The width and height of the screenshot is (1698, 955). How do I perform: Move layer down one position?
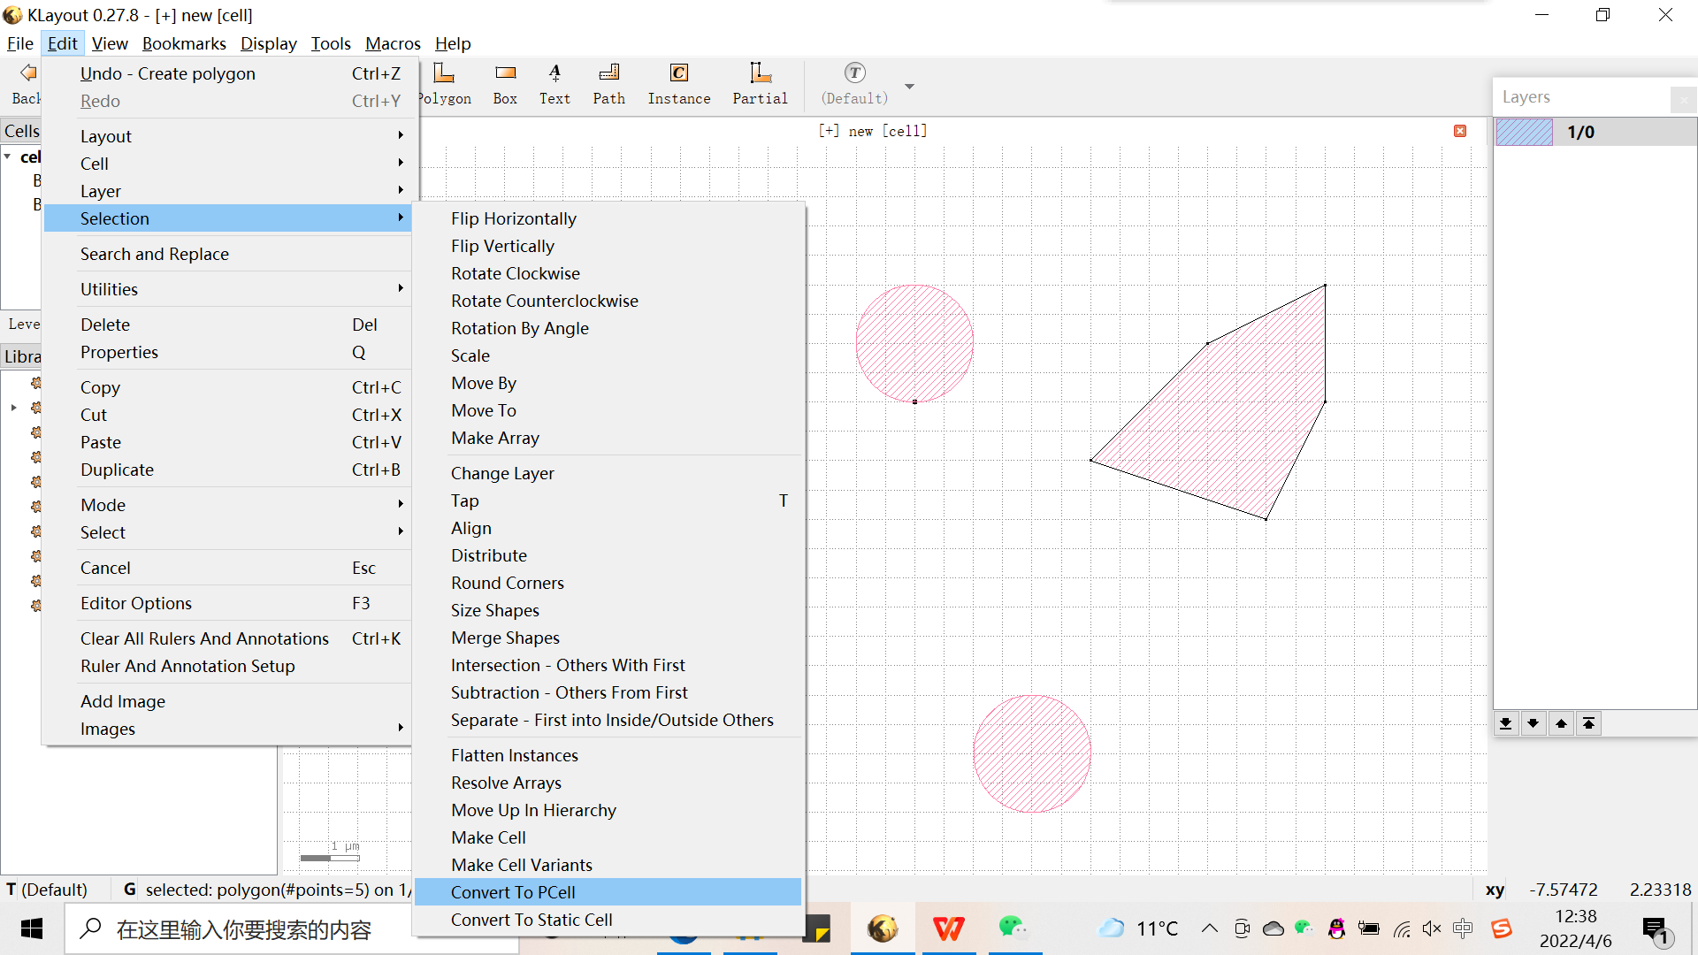tap(1533, 723)
